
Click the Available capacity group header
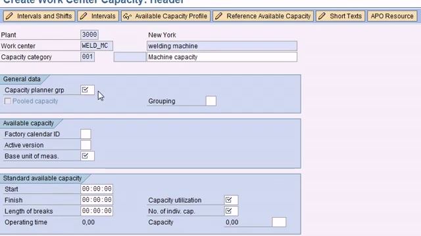[28, 123]
